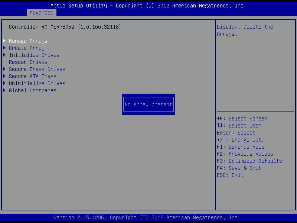Expand arrow beside Manage Arrays
This screenshot has height=223, width=297.
(4, 41)
